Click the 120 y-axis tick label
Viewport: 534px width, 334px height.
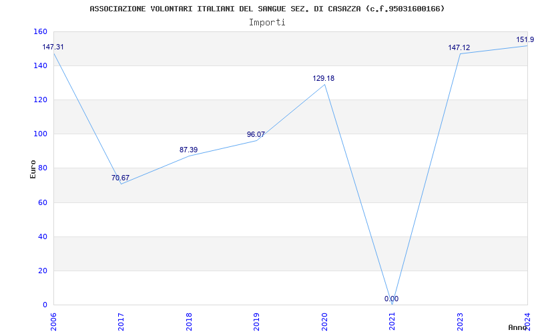(x=40, y=100)
